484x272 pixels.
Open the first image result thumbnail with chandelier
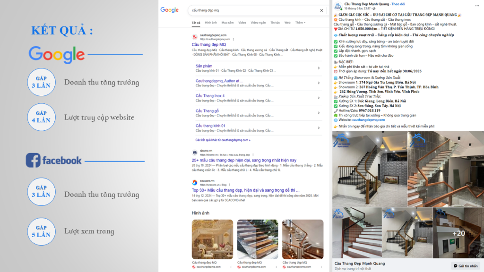click(x=212, y=239)
